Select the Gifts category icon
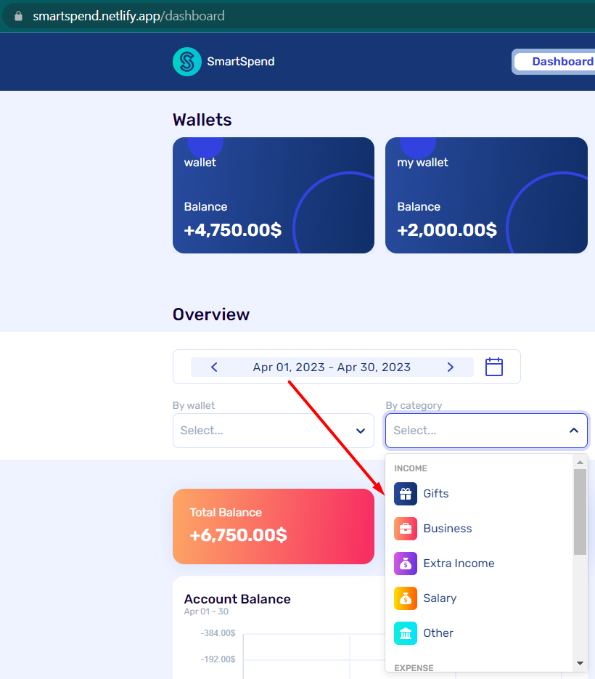The height and width of the screenshot is (679, 595). [405, 494]
